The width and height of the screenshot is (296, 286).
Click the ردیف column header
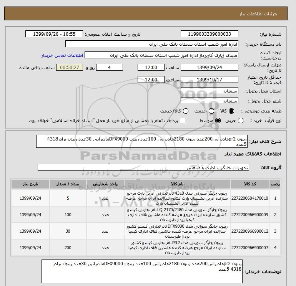(275, 184)
